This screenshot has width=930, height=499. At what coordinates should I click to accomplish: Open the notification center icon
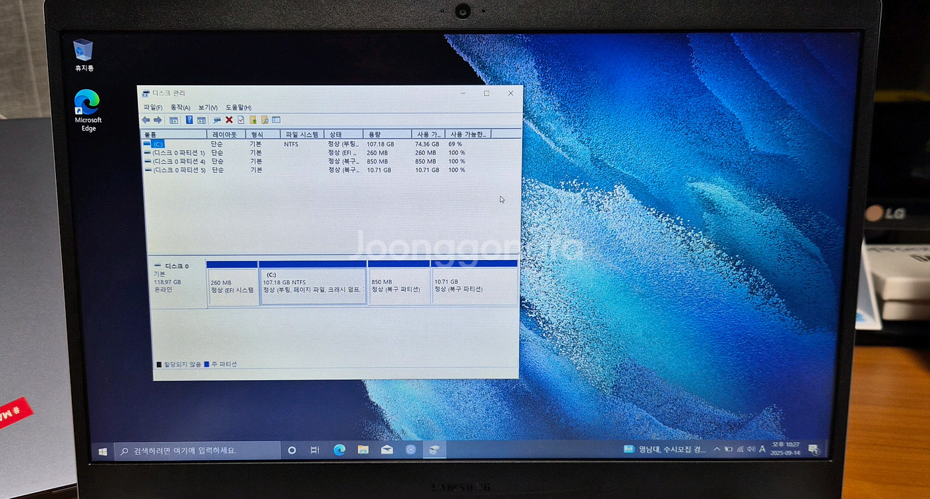click(x=813, y=450)
